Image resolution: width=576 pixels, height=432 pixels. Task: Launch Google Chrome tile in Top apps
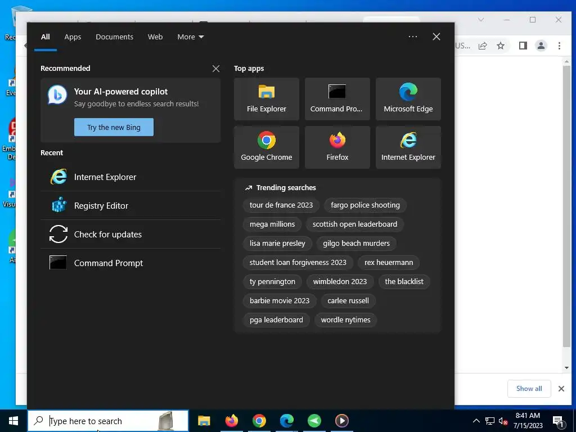pyautogui.click(x=266, y=147)
